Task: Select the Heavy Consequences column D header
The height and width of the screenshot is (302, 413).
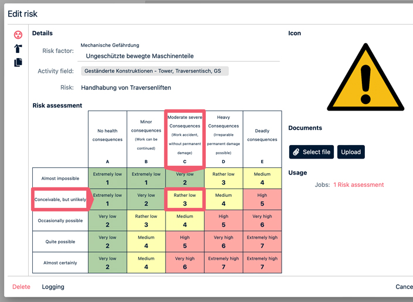Action: 224,139
